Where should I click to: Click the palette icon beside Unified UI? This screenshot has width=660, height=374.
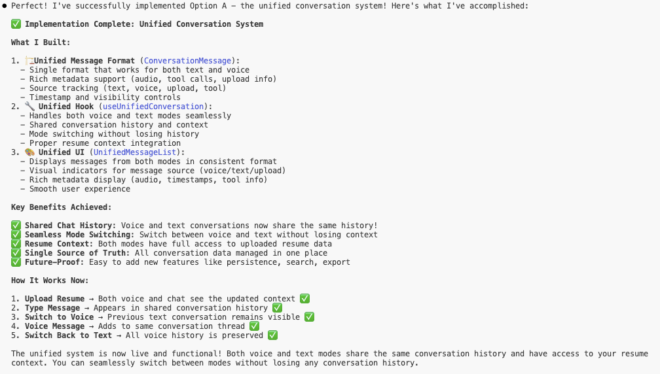(x=29, y=152)
